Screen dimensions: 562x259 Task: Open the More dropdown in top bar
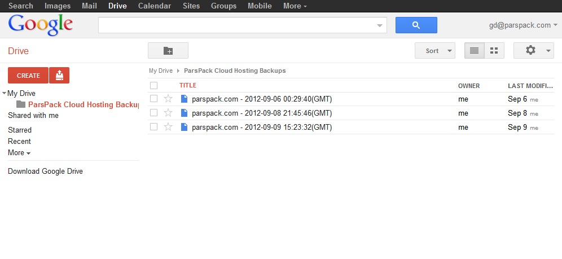click(x=295, y=6)
